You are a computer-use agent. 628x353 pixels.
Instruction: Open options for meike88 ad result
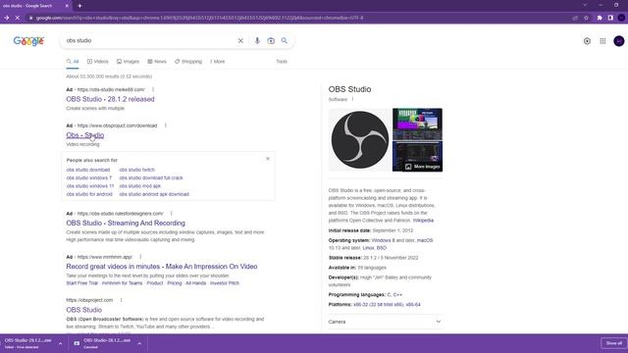pyautogui.click(x=153, y=89)
